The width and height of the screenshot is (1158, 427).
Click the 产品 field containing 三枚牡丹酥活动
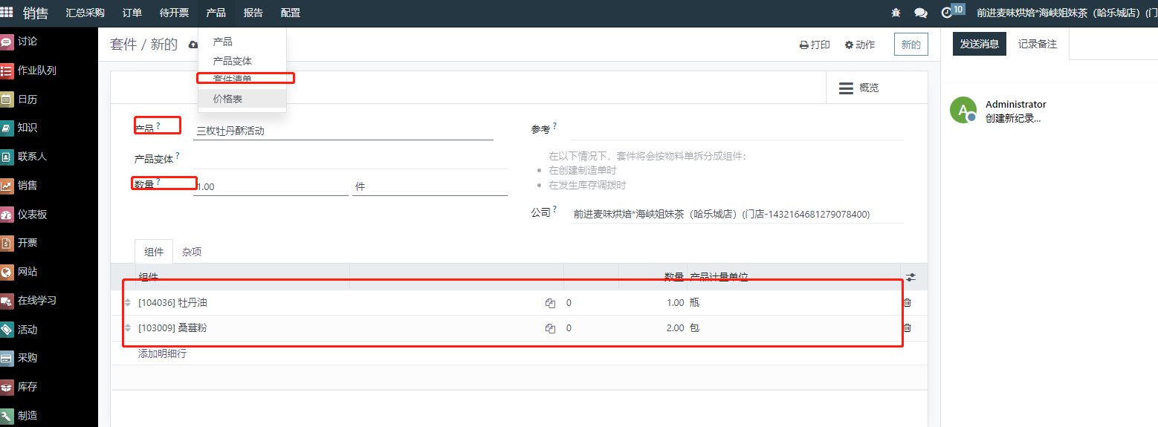342,131
